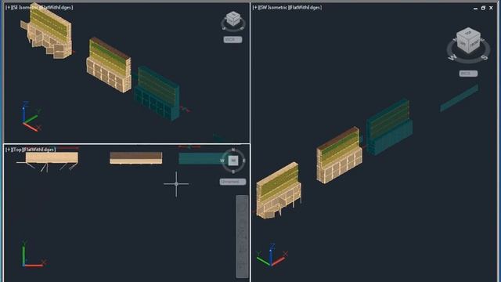This screenshot has width=501, height=282.
Task: Select the UCS icon in the Top viewport
Action: click(34, 254)
